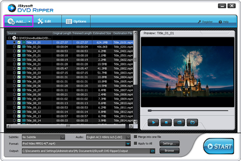
Task: Select the Title_08_14 folder icon
Action: (24, 120)
